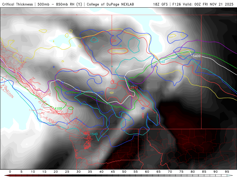Click the colorbar tick label "90"
Viewport: 237px width, 177px height.
(x=215, y=172)
